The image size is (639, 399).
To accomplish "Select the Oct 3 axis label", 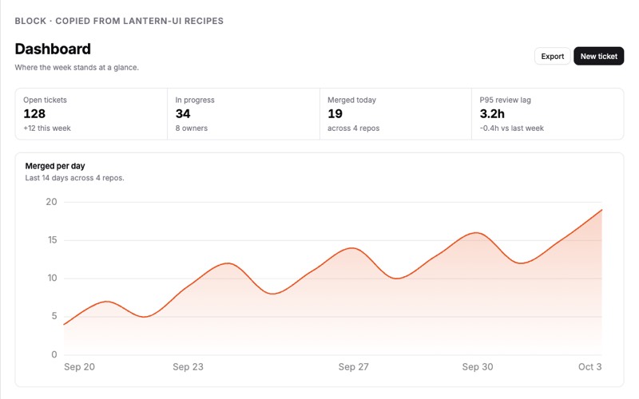I will (x=589, y=367).
